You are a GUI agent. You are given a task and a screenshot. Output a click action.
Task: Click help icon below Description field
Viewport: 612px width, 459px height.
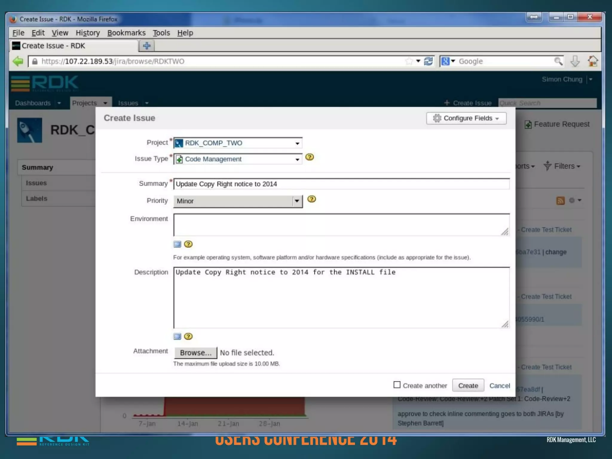188,336
